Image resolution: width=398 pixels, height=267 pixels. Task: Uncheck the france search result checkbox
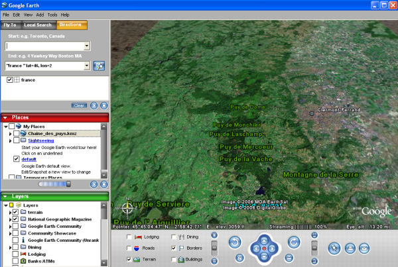pos(10,80)
